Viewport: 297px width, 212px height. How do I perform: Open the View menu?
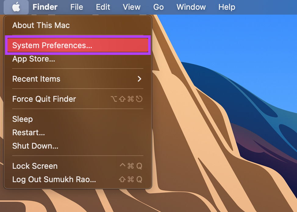coord(132,7)
